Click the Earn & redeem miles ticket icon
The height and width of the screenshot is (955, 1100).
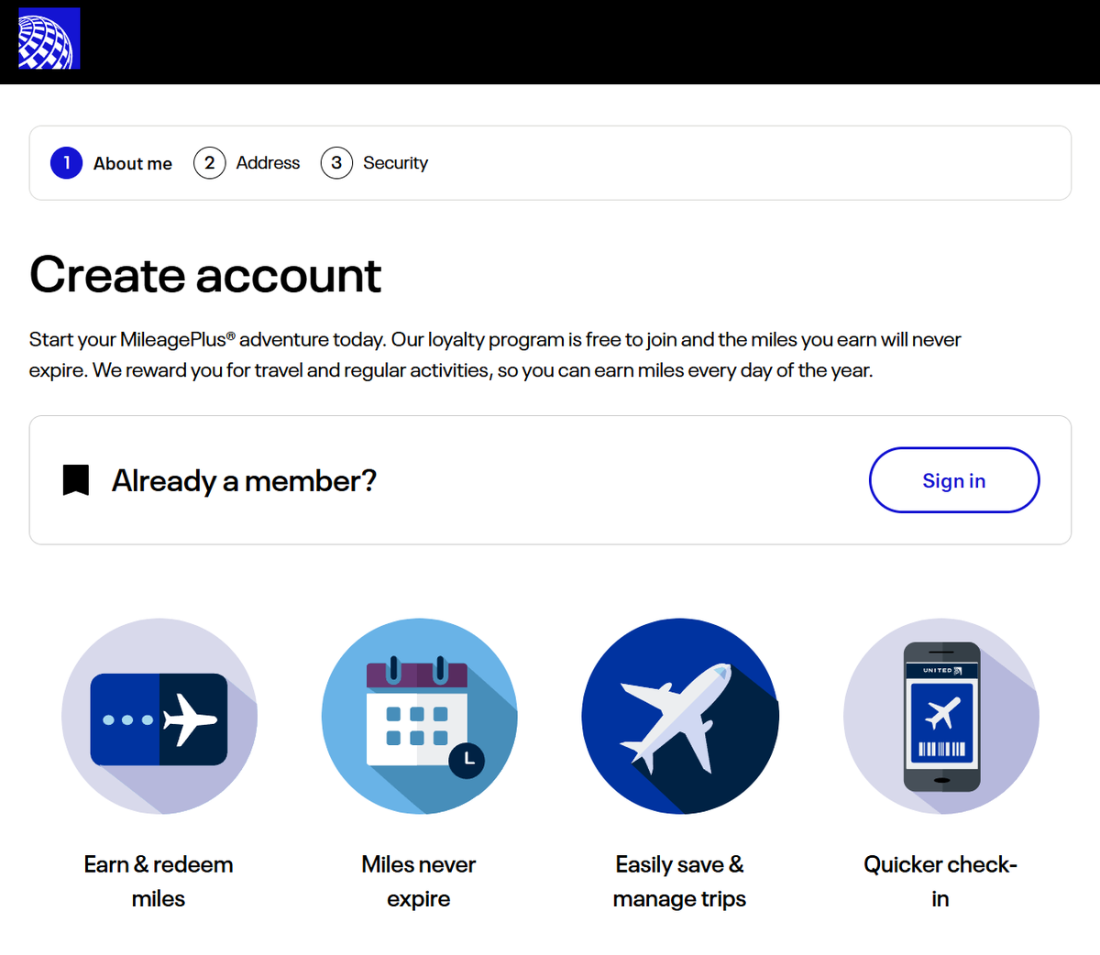click(159, 716)
